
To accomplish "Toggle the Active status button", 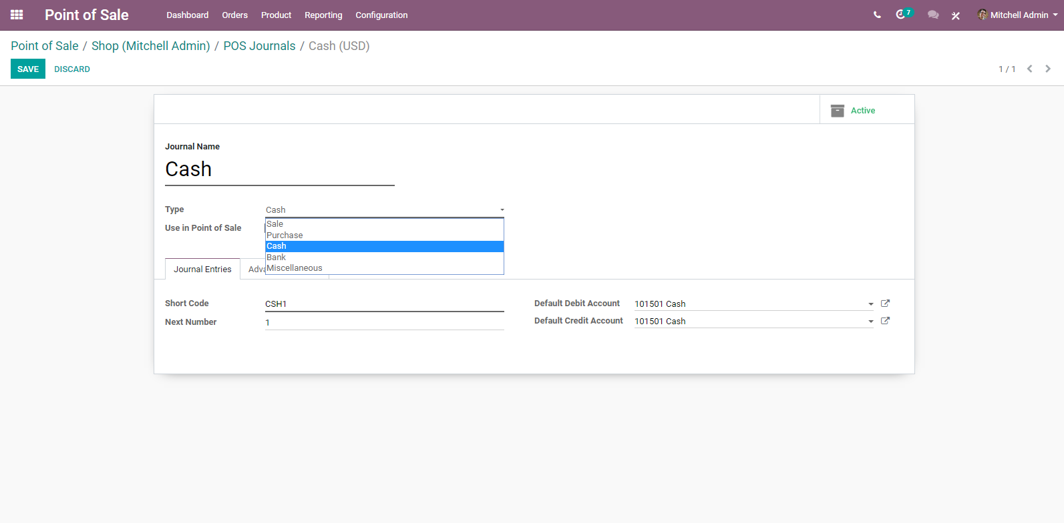I will coord(867,109).
